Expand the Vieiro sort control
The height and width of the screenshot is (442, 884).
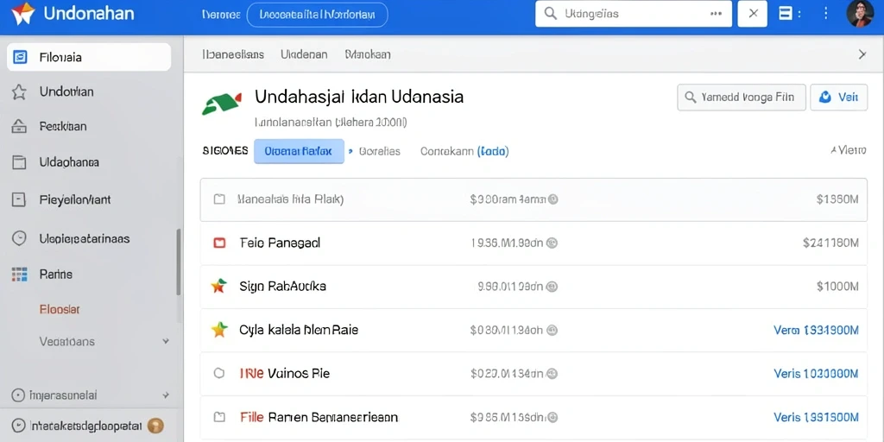pos(849,150)
